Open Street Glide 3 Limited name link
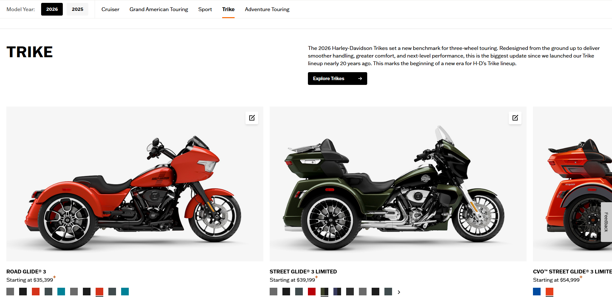Viewport: 612px width, 303px height. [303, 272]
